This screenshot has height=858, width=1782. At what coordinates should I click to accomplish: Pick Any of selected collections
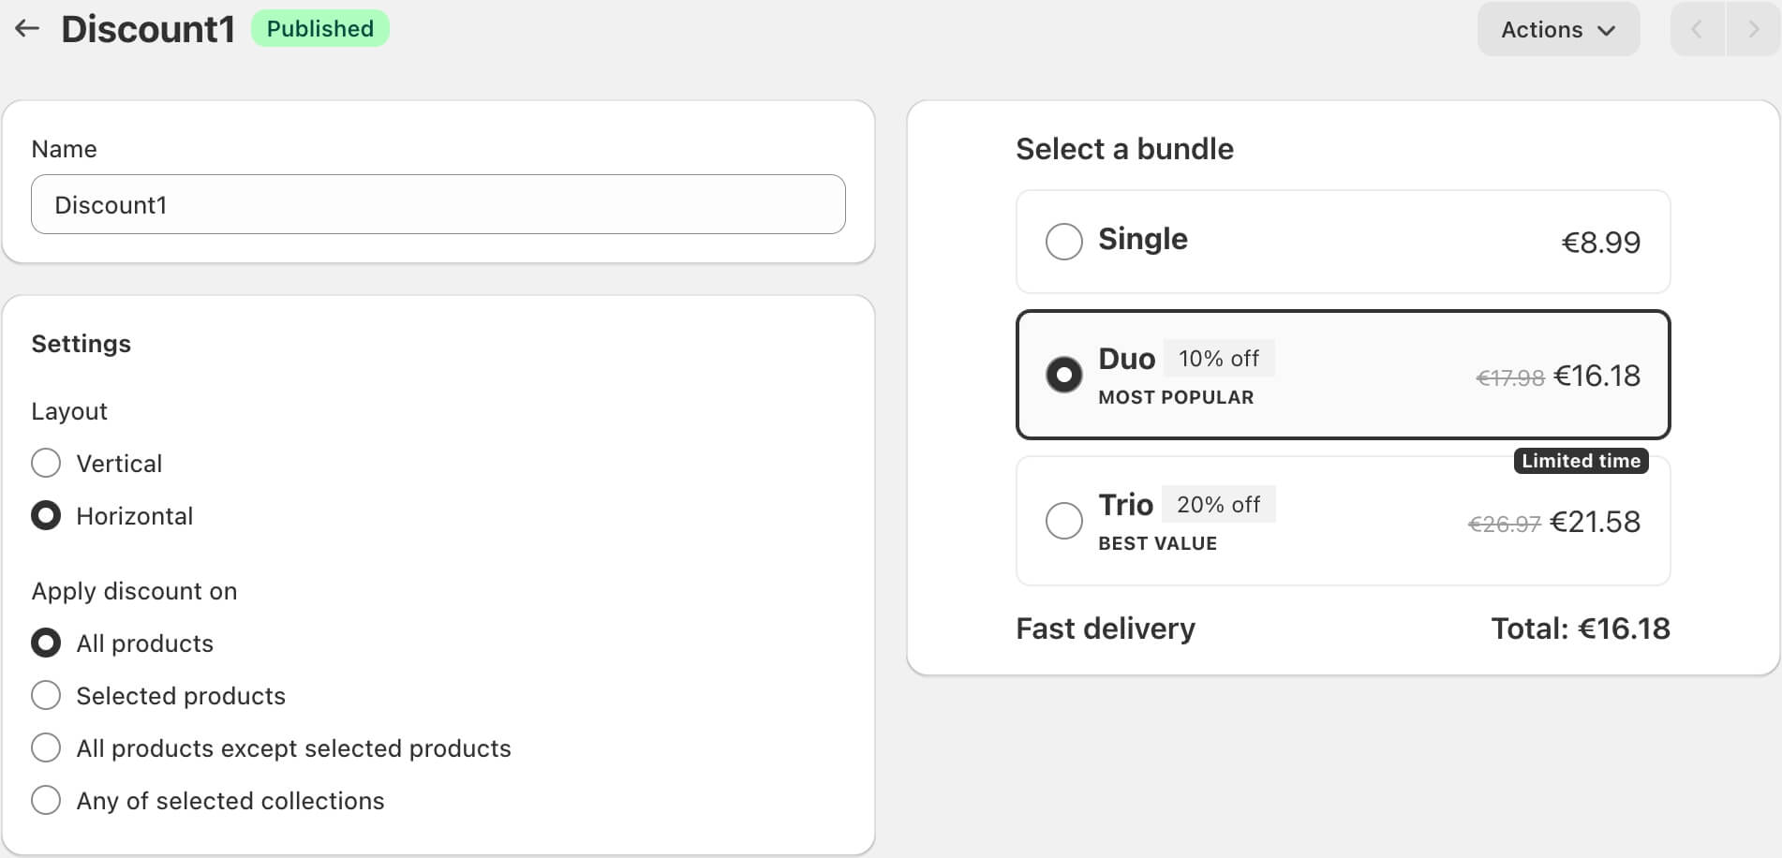[x=46, y=800]
